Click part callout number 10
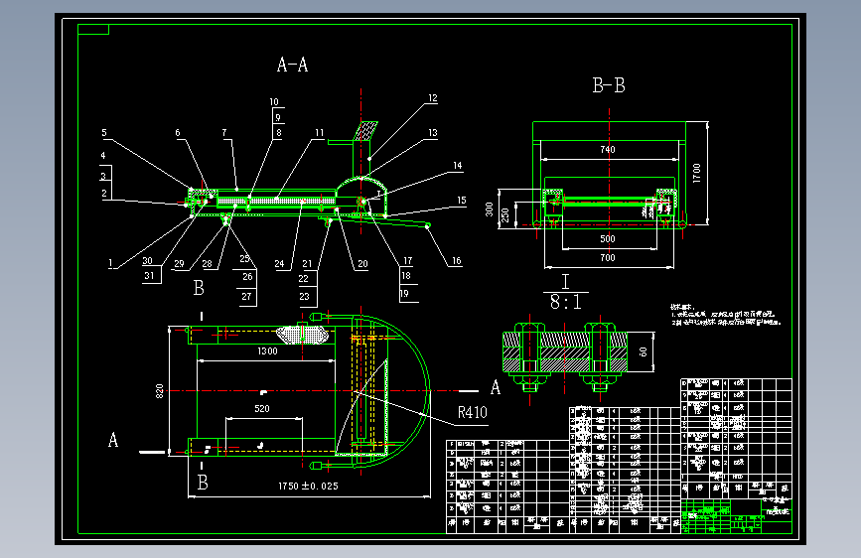Screen dimensions: 861x558 pyautogui.click(x=274, y=102)
